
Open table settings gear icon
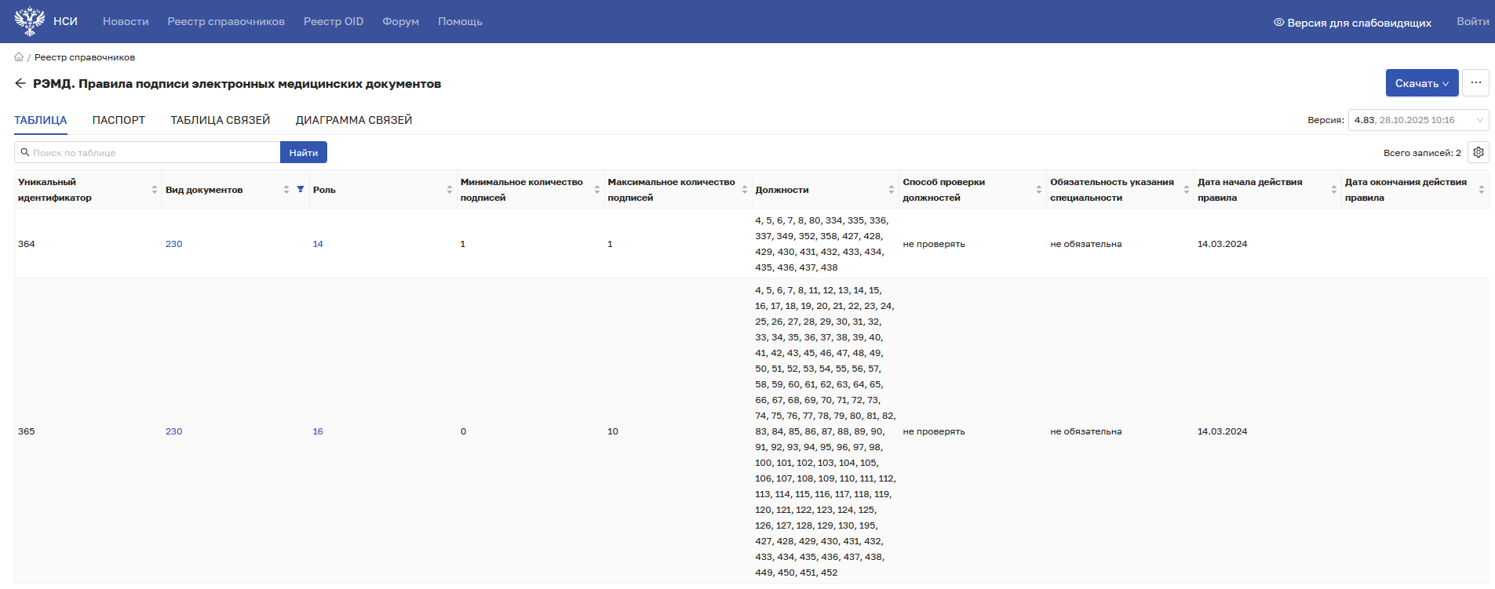pos(1478,153)
